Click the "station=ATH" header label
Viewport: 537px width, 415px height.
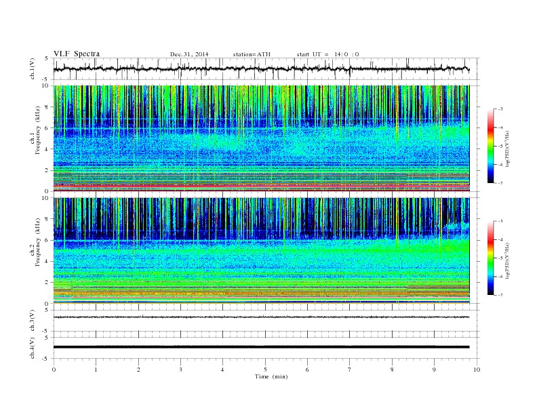(252, 54)
